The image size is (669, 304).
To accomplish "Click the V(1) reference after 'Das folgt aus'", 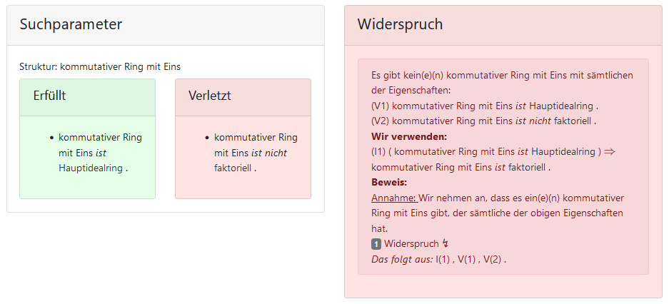I will tap(467, 259).
